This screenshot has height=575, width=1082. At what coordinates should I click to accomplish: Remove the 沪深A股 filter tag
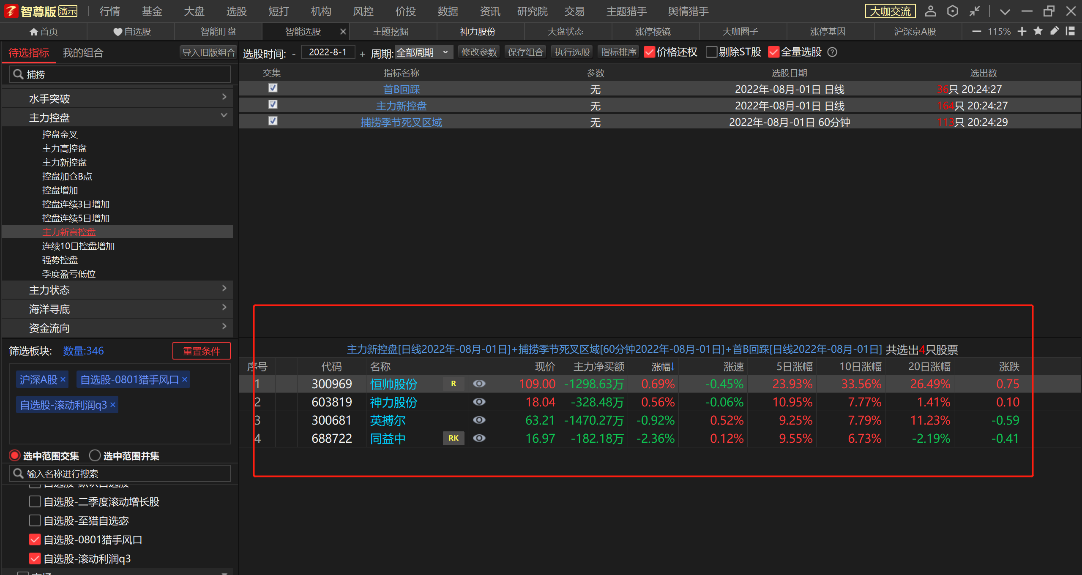63,379
